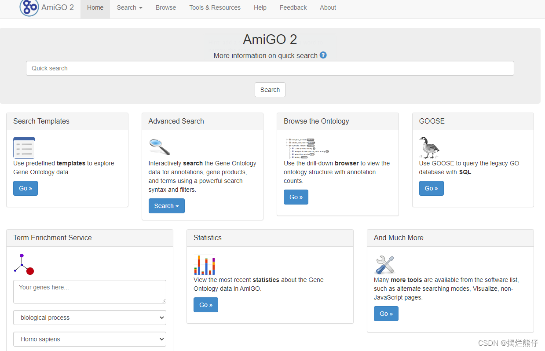Click the Term Enrichment graph node icon

24,264
